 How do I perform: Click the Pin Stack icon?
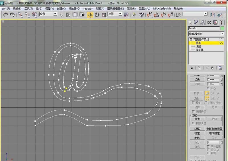[192, 68]
